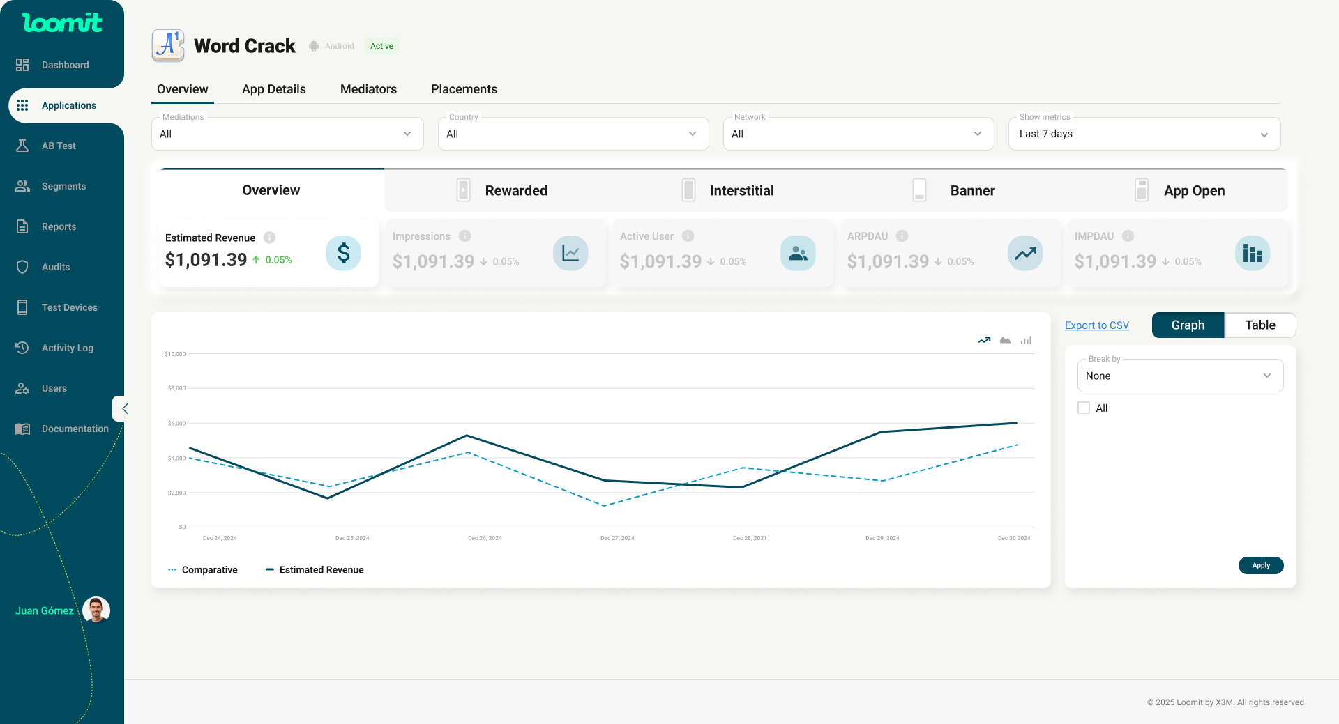Switch chart to area graph icon
1339x724 pixels.
point(1005,341)
